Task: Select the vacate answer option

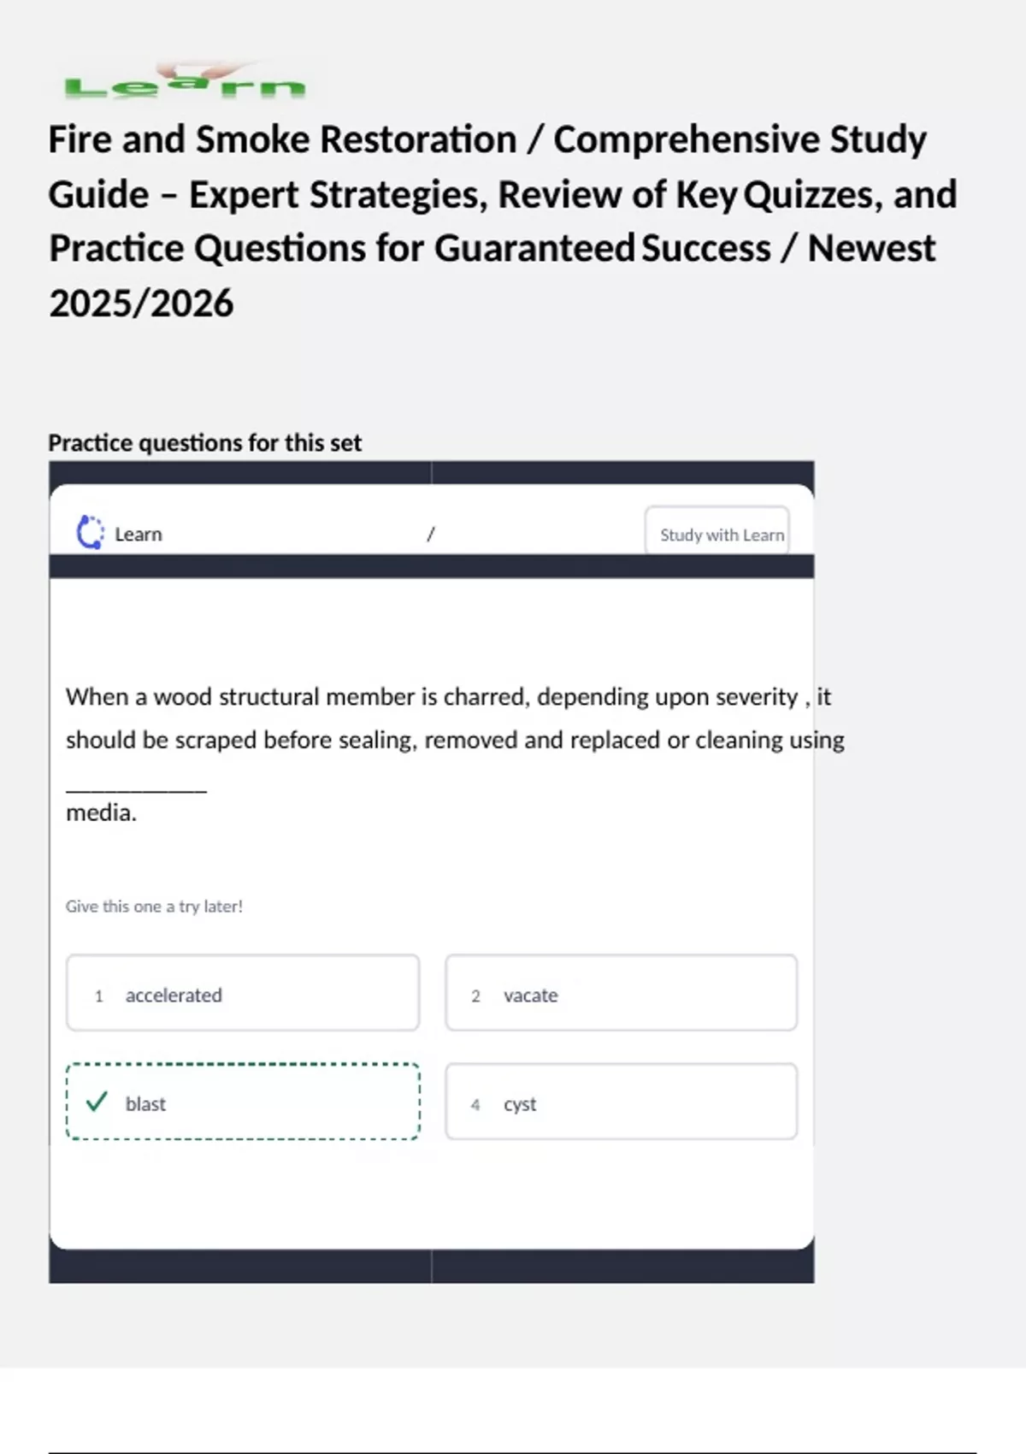Action: point(622,993)
